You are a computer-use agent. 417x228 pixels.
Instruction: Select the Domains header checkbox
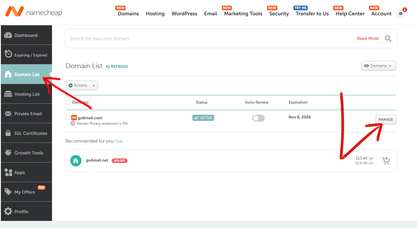(68, 102)
